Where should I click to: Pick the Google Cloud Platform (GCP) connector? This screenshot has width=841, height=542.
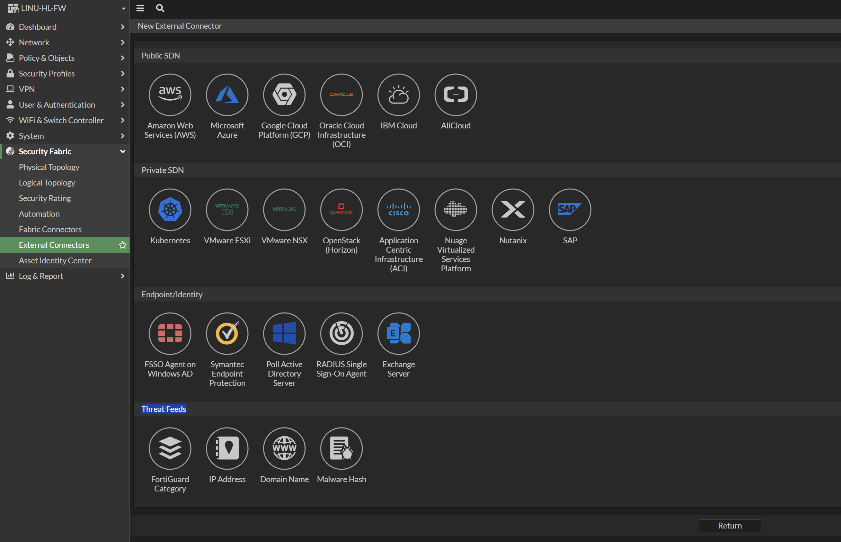click(x=284, y=95)
